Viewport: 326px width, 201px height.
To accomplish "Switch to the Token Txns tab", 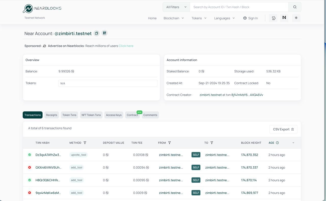I will point(69,115).
